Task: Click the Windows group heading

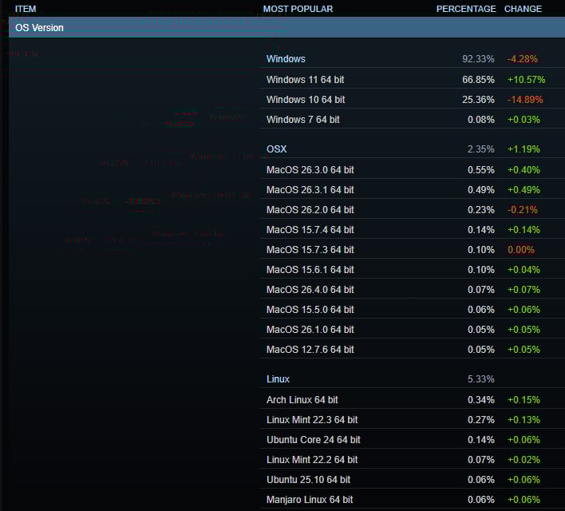Action: [x=286, y=59]
